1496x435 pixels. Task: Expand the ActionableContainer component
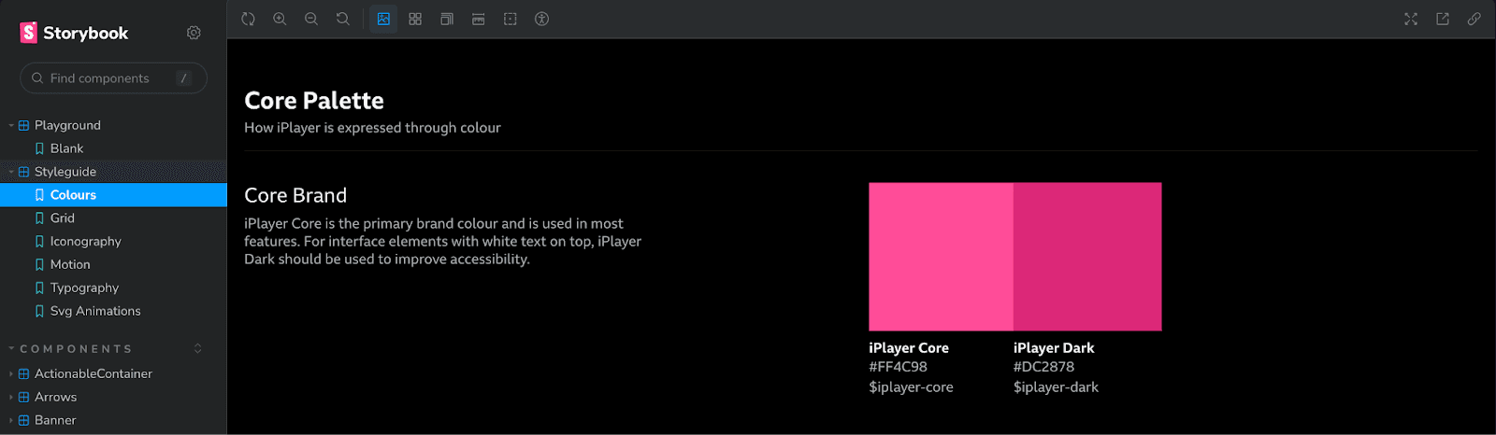click(x=113, y=373)
